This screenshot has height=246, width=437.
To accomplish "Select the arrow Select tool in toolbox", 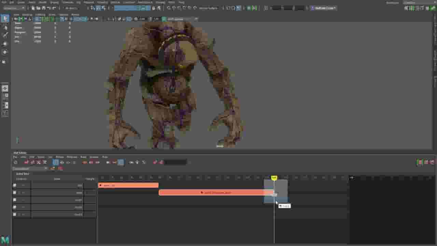I will pyautogui.click(x=5, y=18).
